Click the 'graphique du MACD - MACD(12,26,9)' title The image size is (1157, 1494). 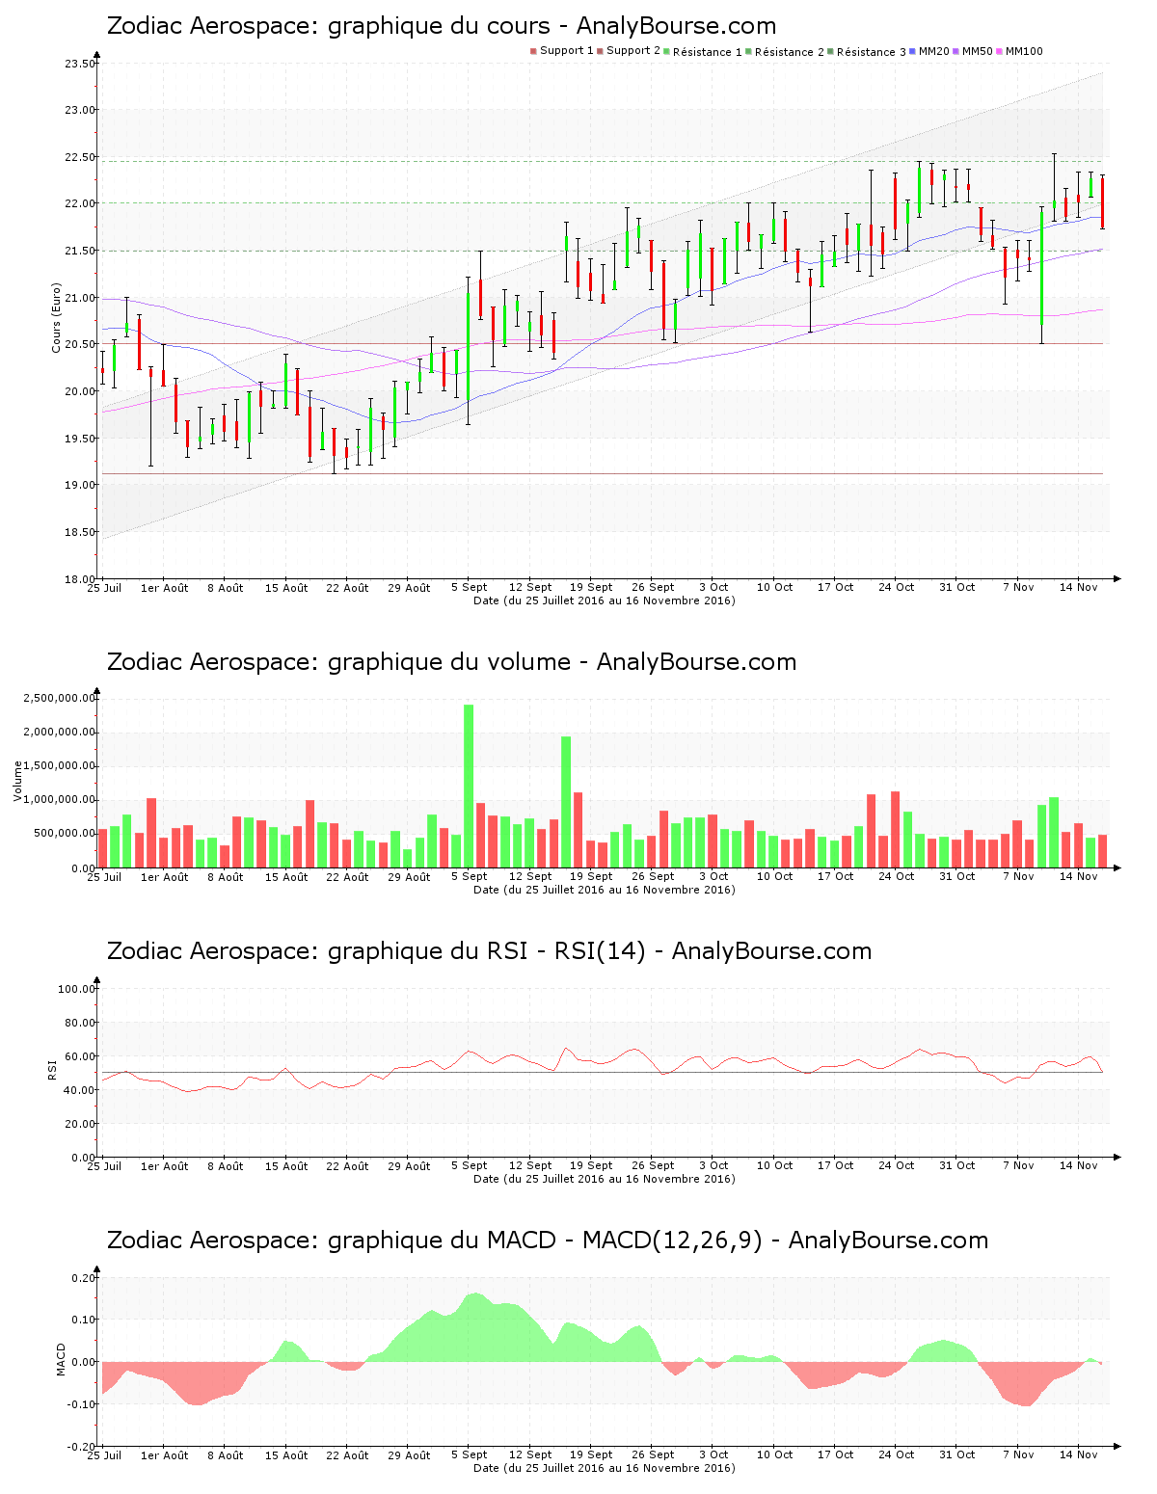click(x=548, y=1241)
